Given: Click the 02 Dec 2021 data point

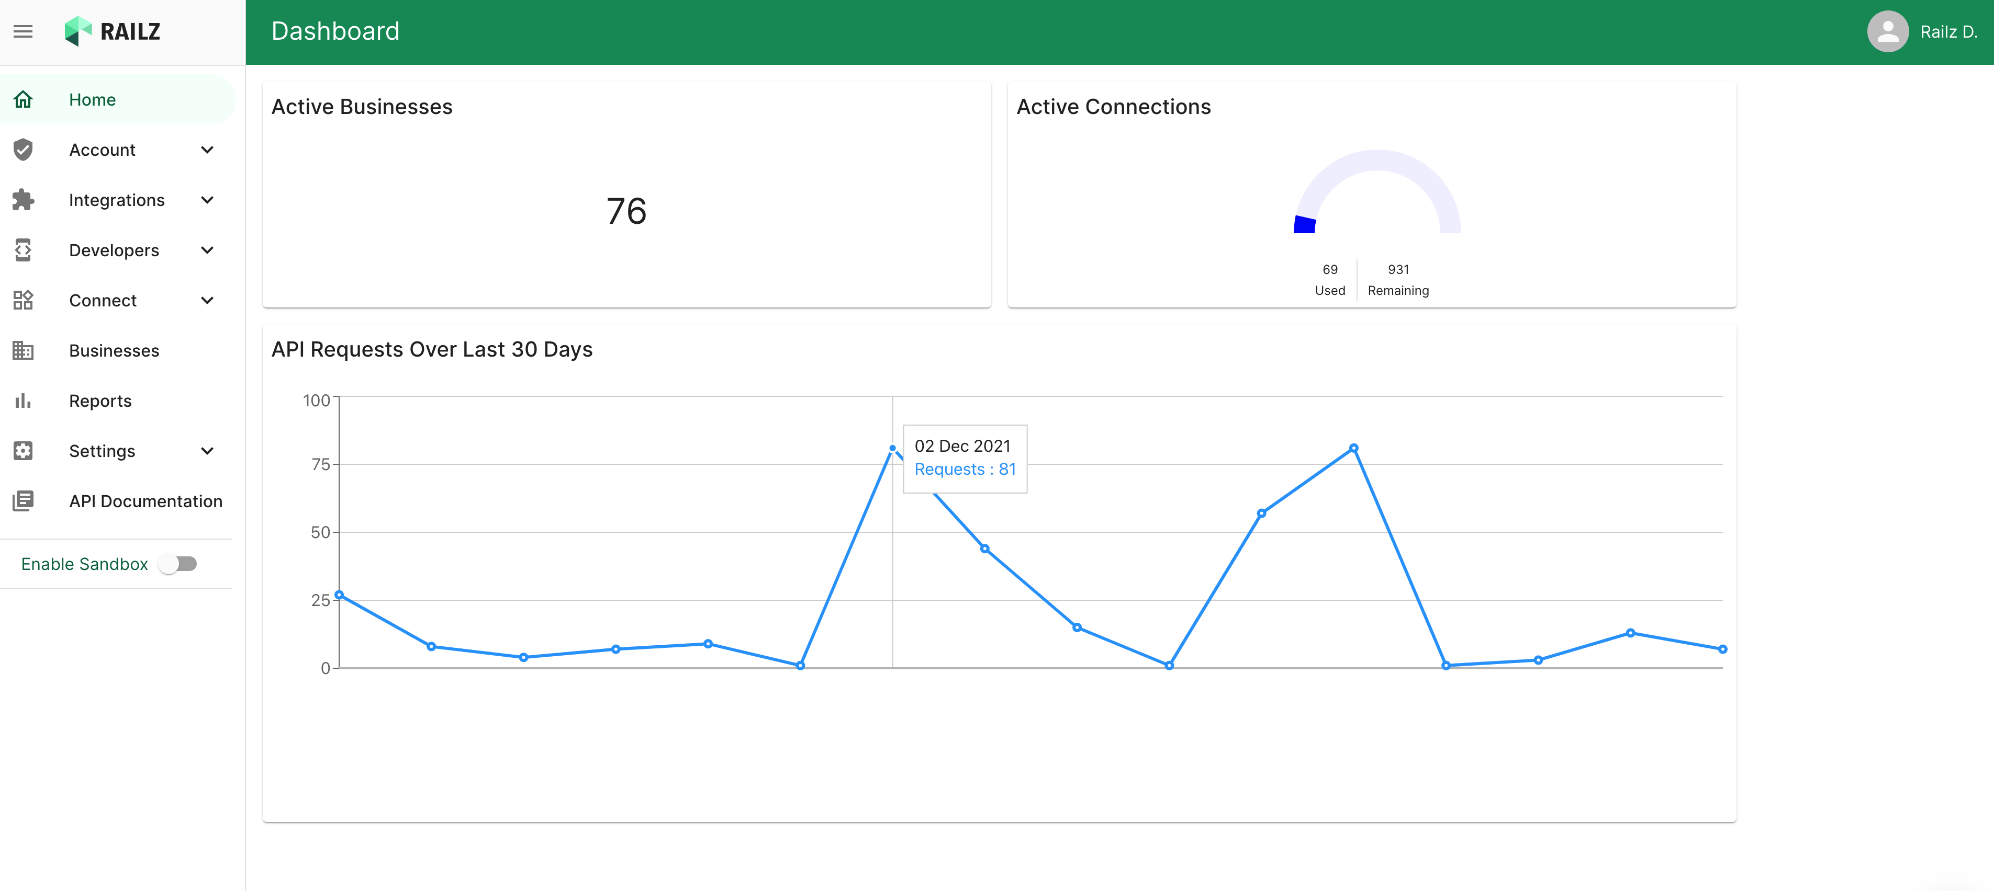Looking at the screenshot, I should (x=892, y=449).
